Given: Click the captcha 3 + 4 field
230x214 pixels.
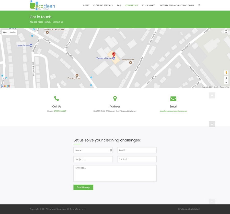Looking at the screenshot, I should [x=137, y=159].
